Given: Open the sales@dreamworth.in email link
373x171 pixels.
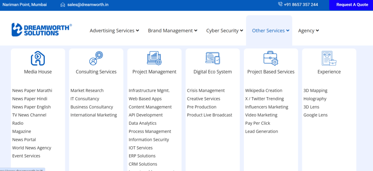Looking at the screenshot, I should pos(88,4).
